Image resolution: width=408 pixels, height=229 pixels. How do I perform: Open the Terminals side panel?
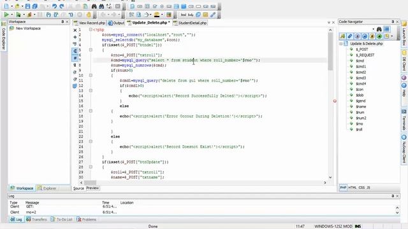404,120
